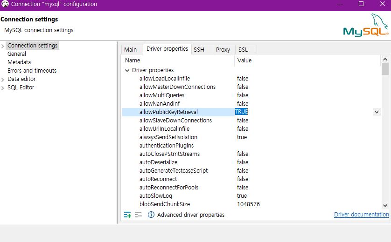Select the allowLoadLocalInfile property row
The width and height of the screenshot is (391, 242).
(x=251, y=79)
